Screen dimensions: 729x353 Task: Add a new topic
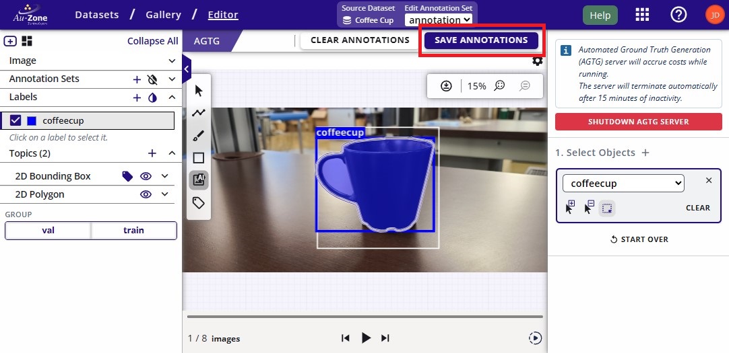point(152,153)
